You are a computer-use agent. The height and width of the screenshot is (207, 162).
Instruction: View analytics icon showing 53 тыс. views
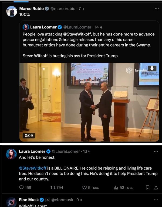116,187
